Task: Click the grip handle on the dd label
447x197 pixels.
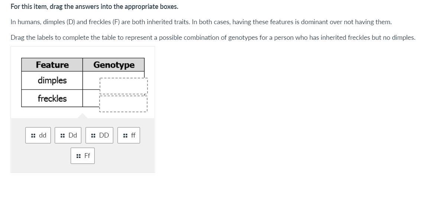Action: [x=33, y=136]
